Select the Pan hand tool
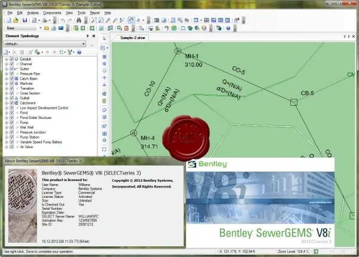 [131, 20]
